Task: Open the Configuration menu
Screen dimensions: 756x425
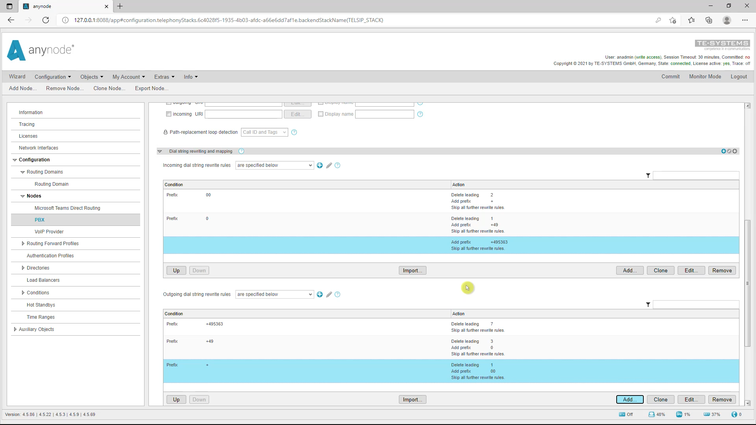Action: pos(53,77)
